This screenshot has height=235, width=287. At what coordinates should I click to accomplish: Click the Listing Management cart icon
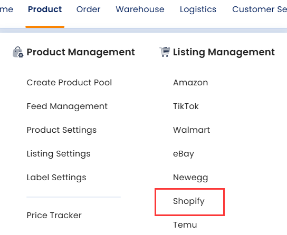165,52
